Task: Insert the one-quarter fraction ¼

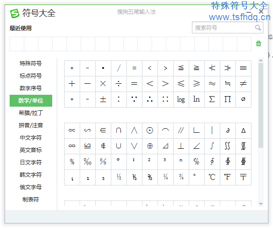Action: point(165,177)
